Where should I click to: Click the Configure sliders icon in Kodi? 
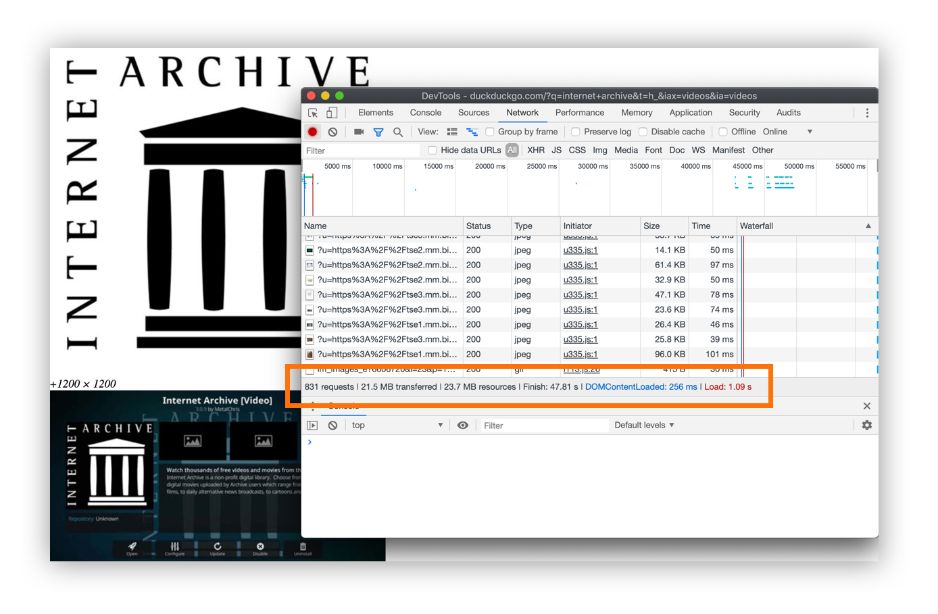174,548
